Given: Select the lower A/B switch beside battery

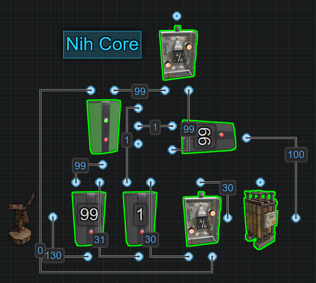Looking at the screenshot, I should coord(202,219).
